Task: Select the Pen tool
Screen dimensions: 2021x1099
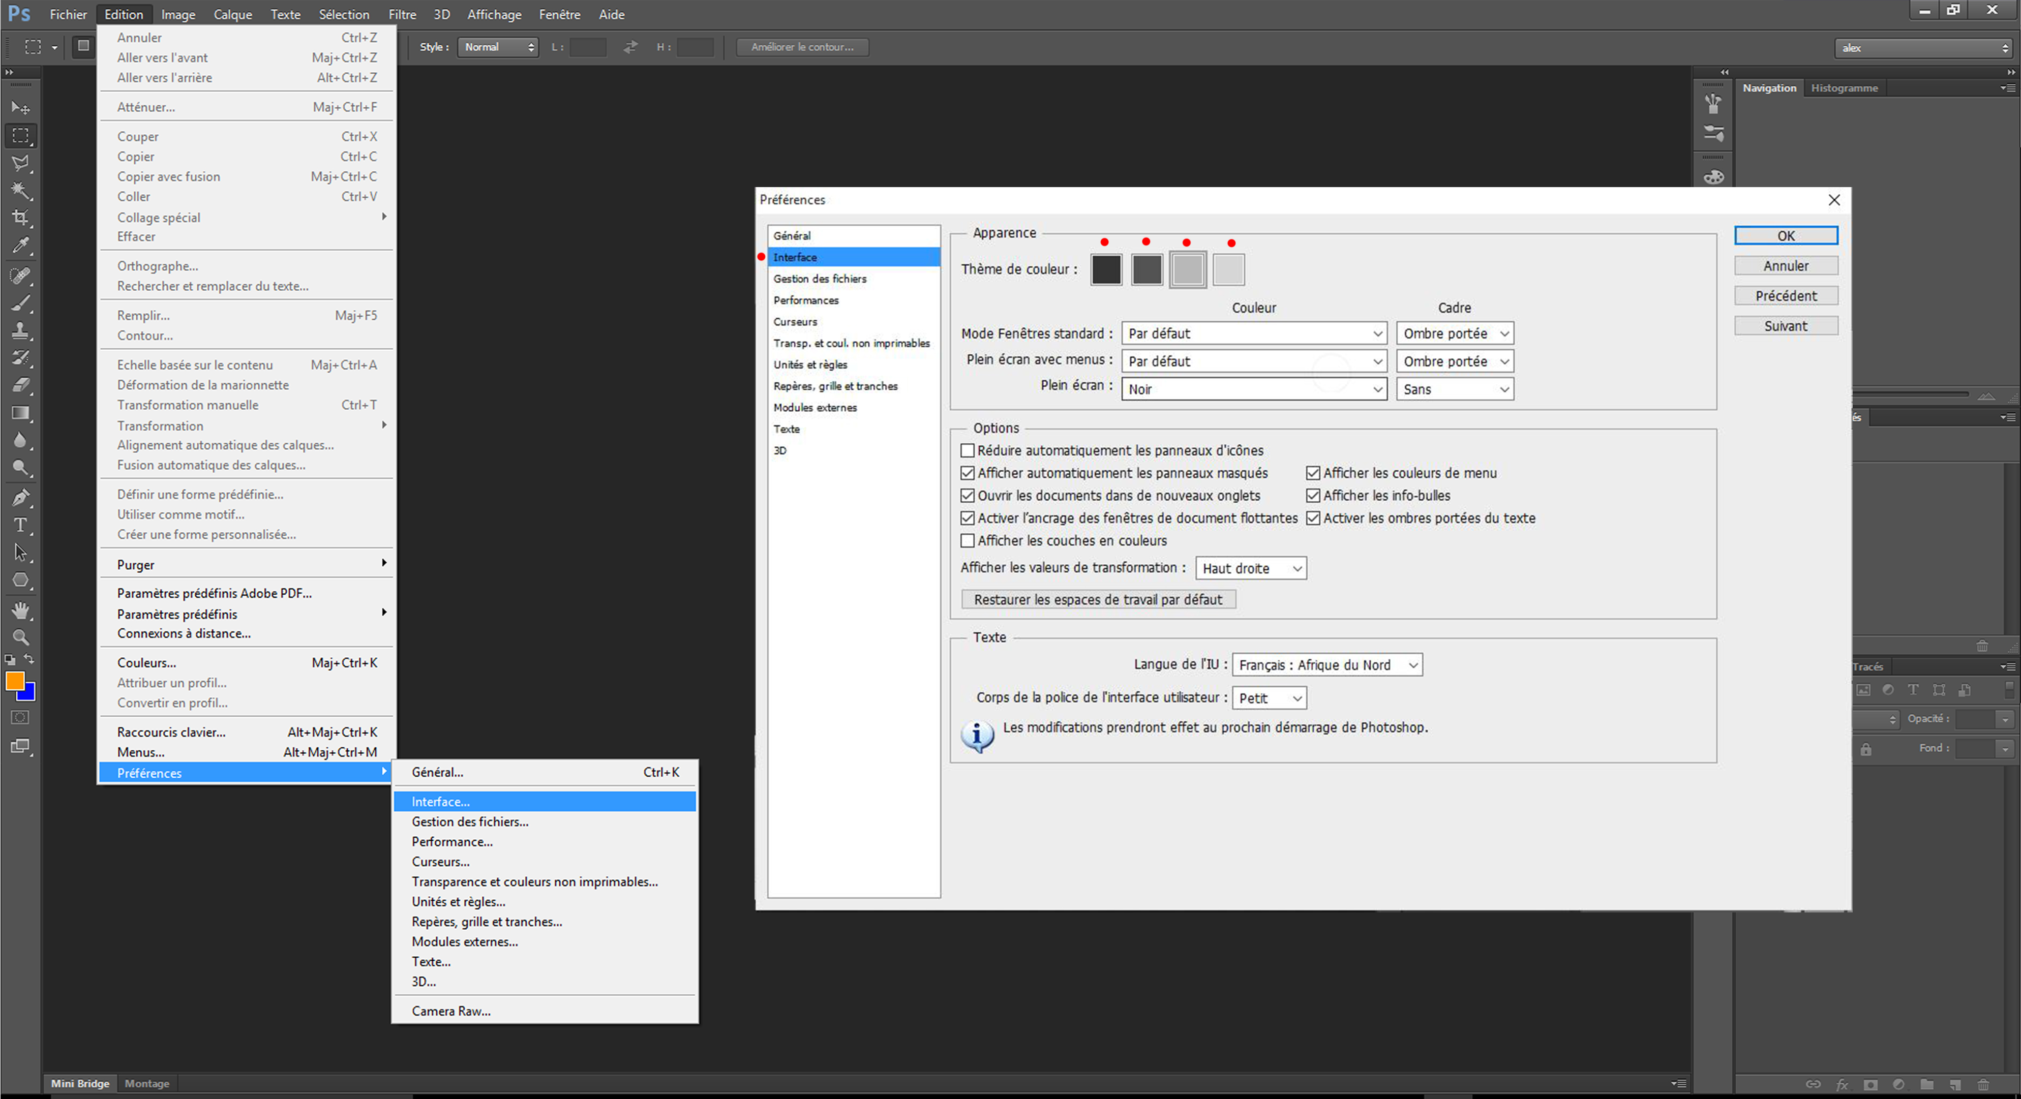Action: (x=20, y=497)
